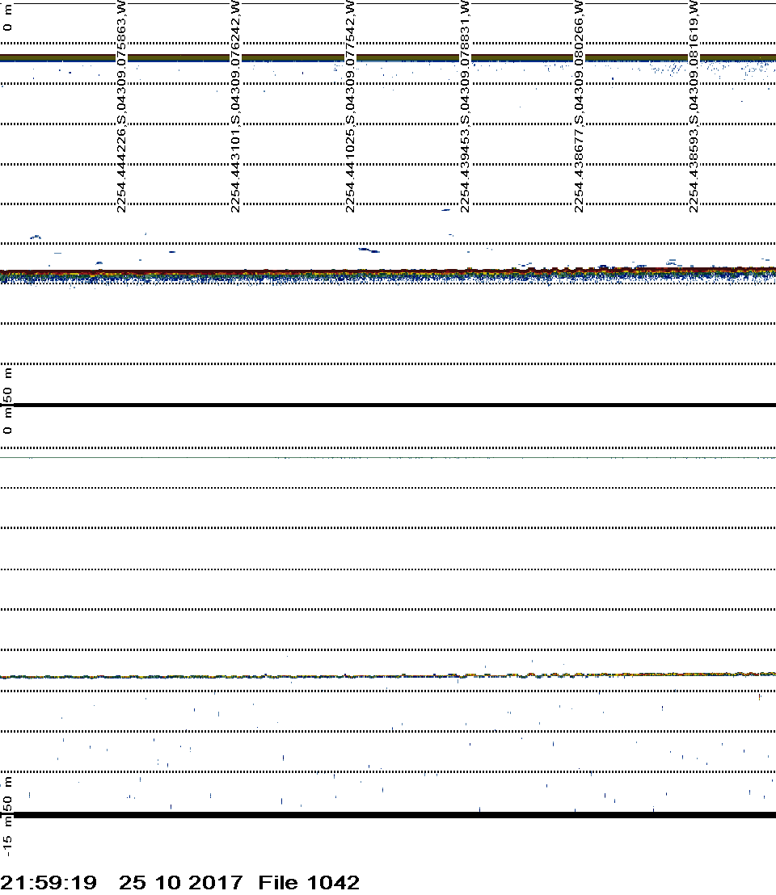Click the position label 2254.443101,S
Screen dimensions: 776x895
pos(235,167)
